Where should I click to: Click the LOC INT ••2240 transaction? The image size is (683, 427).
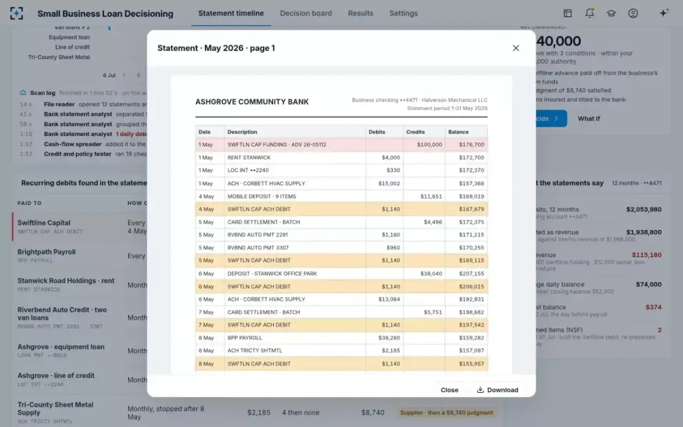tap(341, 170)
